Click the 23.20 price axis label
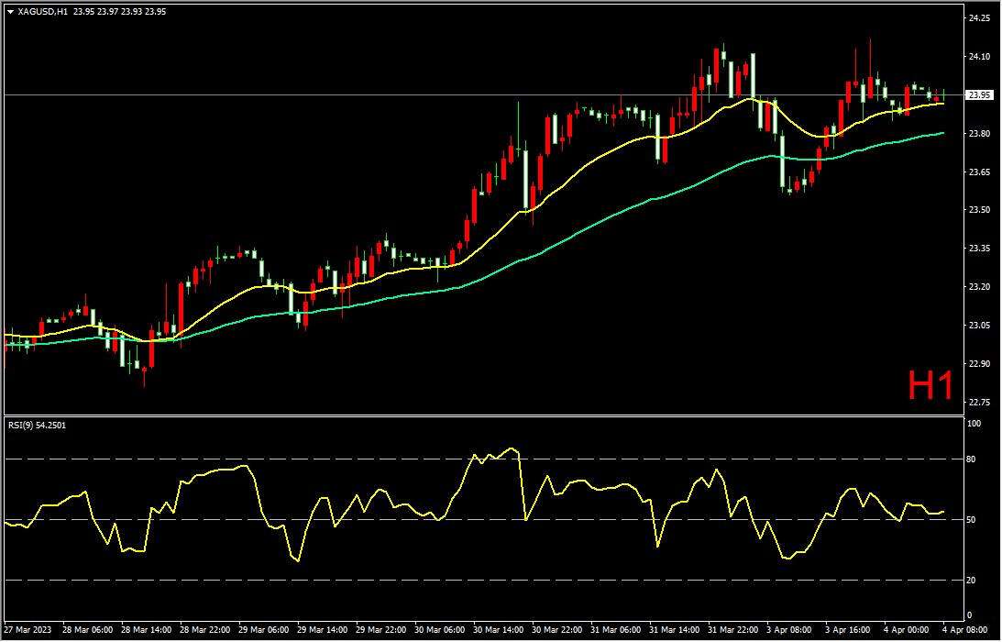 tap(979, 286)
